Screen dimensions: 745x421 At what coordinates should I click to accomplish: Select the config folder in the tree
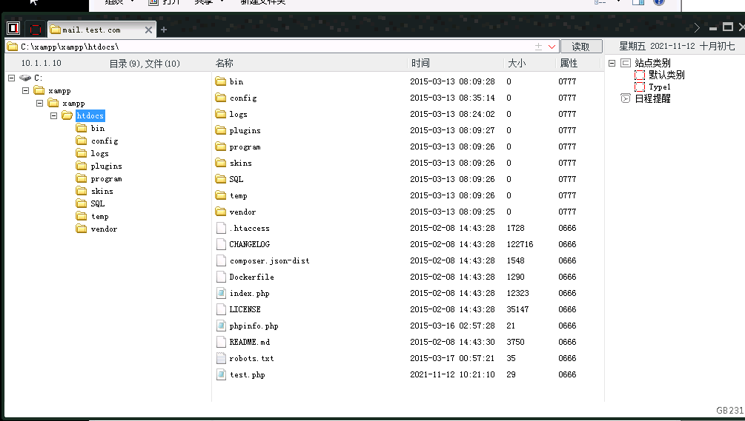coord(104,141)
